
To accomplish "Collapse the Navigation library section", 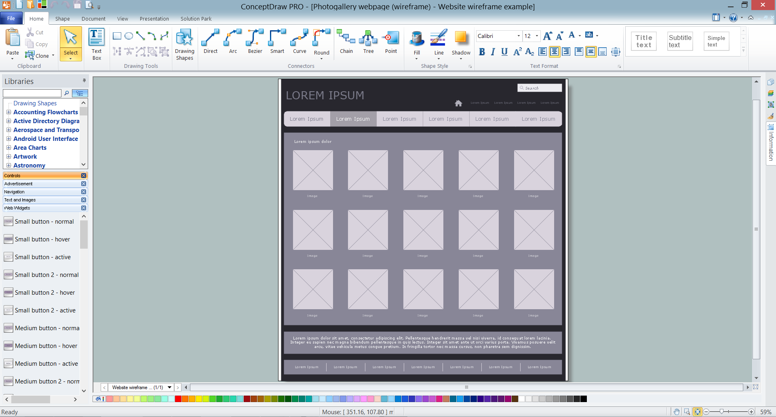I will 84,192.
